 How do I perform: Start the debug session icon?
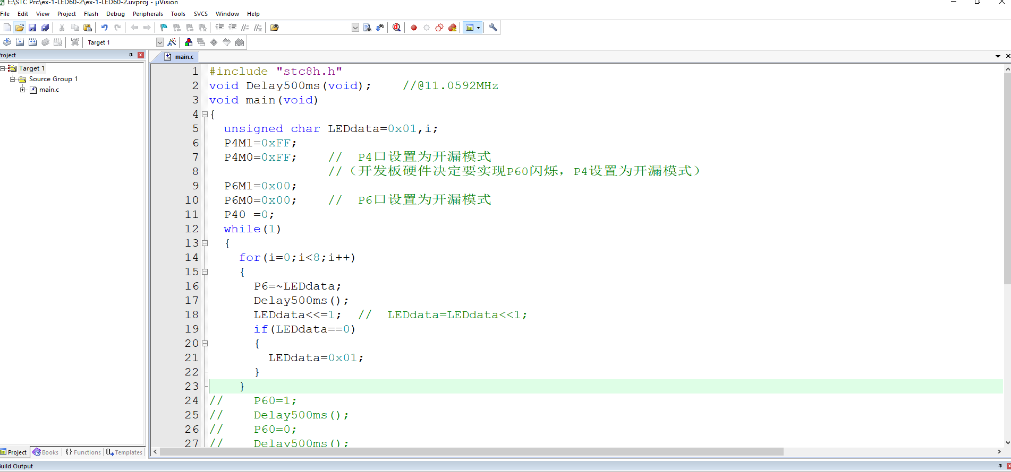(396, 28)
